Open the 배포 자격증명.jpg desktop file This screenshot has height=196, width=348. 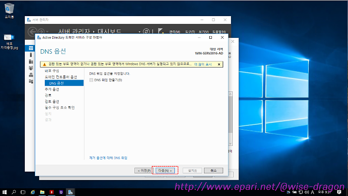pyautogui.click(x=9, y=41)
